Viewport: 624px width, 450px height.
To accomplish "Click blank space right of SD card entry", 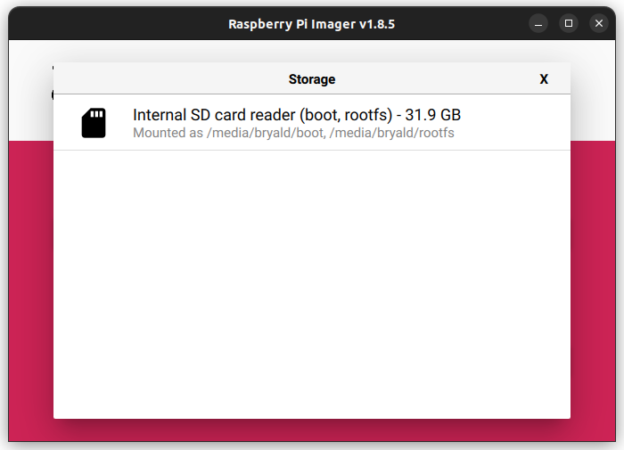I will 515,123.
